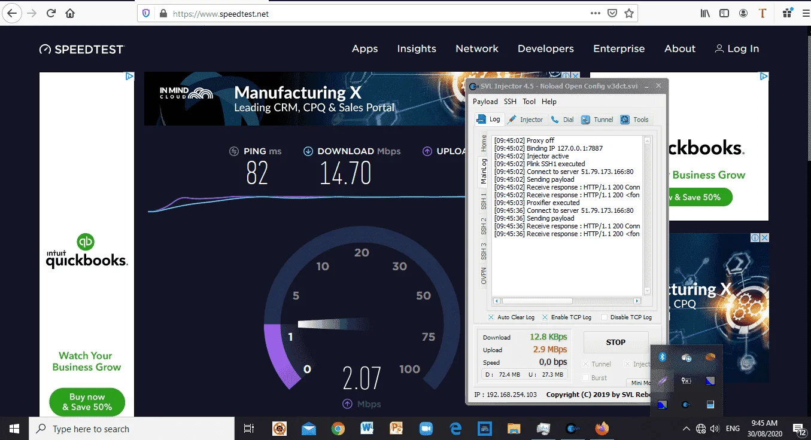
Task: Click the log scroll-down arrow
Action: [x=647, y=292]
